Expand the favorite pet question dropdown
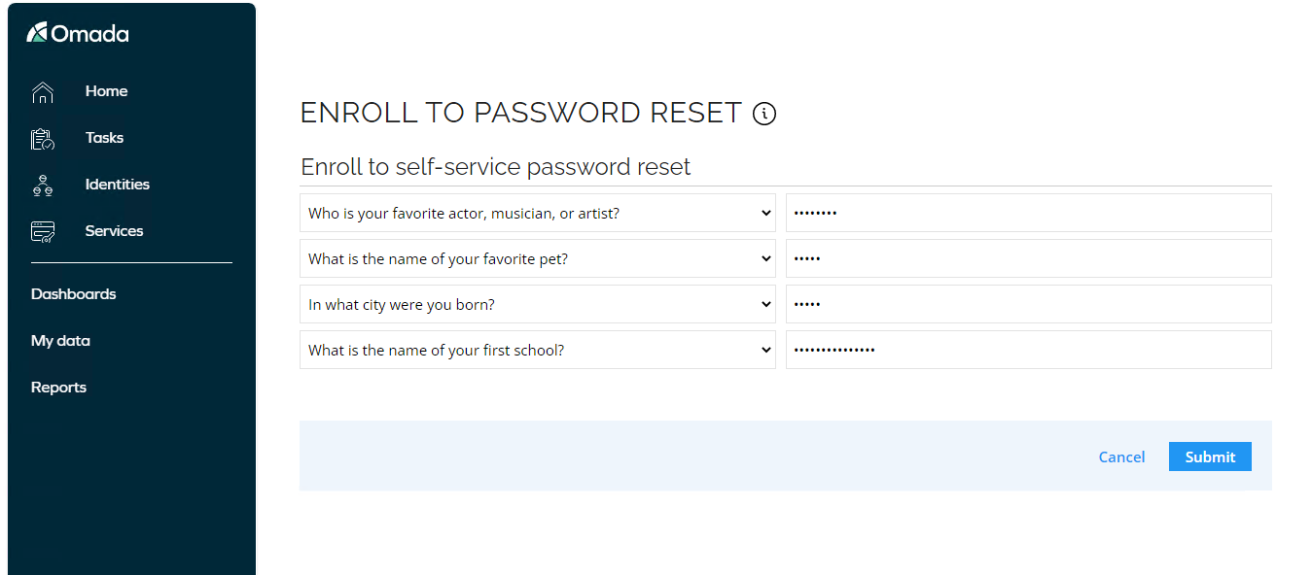Viewport: 1312px width, 575px height. [538, 258]
